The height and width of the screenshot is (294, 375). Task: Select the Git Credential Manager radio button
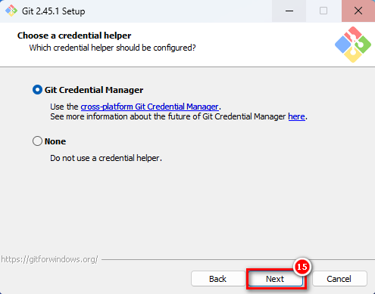tap(37, 90)
